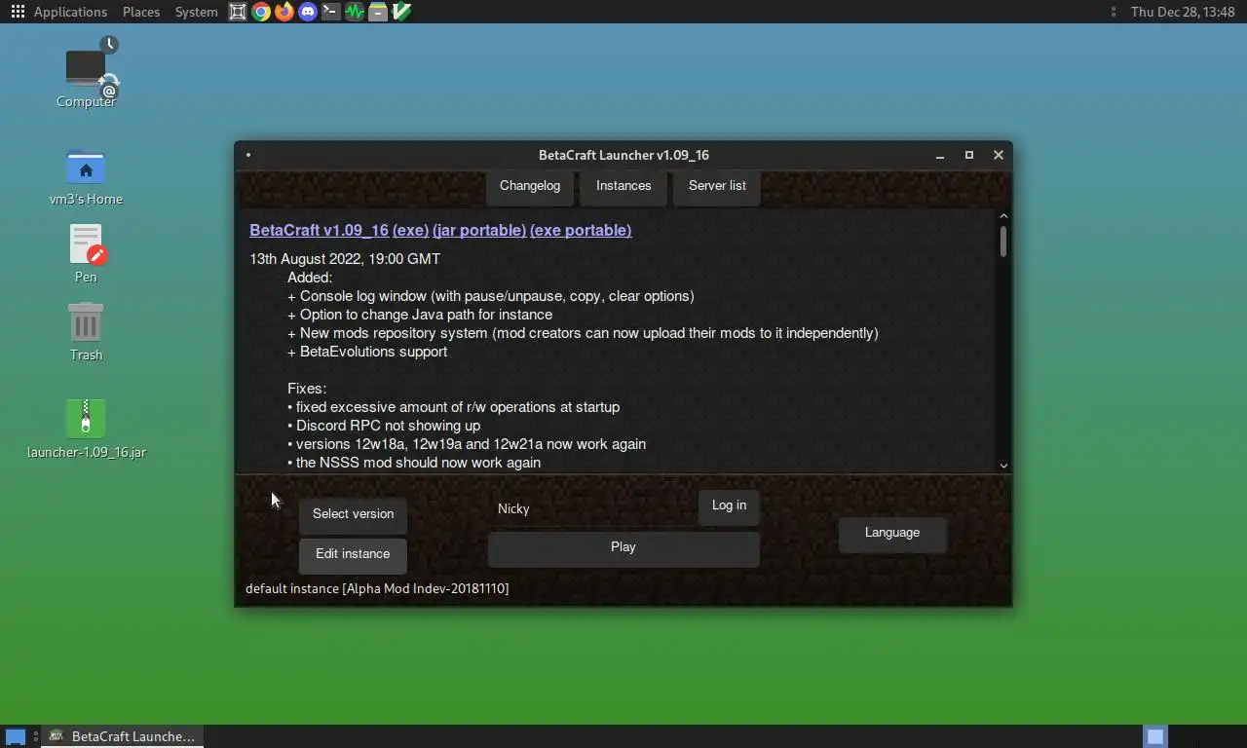Open the Places menu
This screenshot has width=1247, height=748.
tap(141, 12)
